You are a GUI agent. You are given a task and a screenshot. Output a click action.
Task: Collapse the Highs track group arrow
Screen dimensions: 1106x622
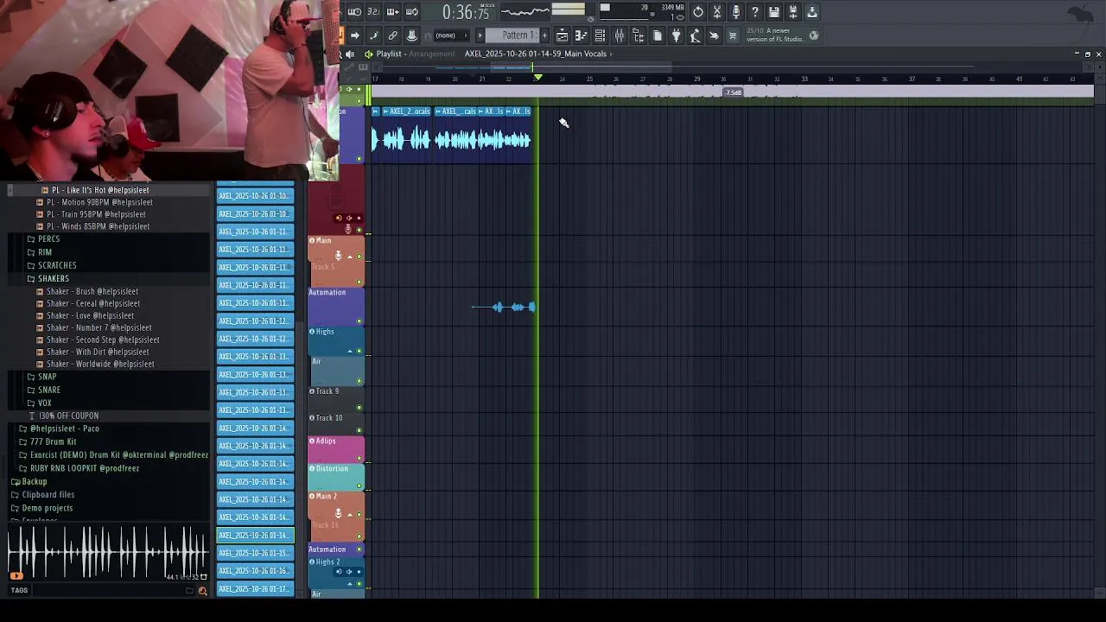[x=349, y=351]
